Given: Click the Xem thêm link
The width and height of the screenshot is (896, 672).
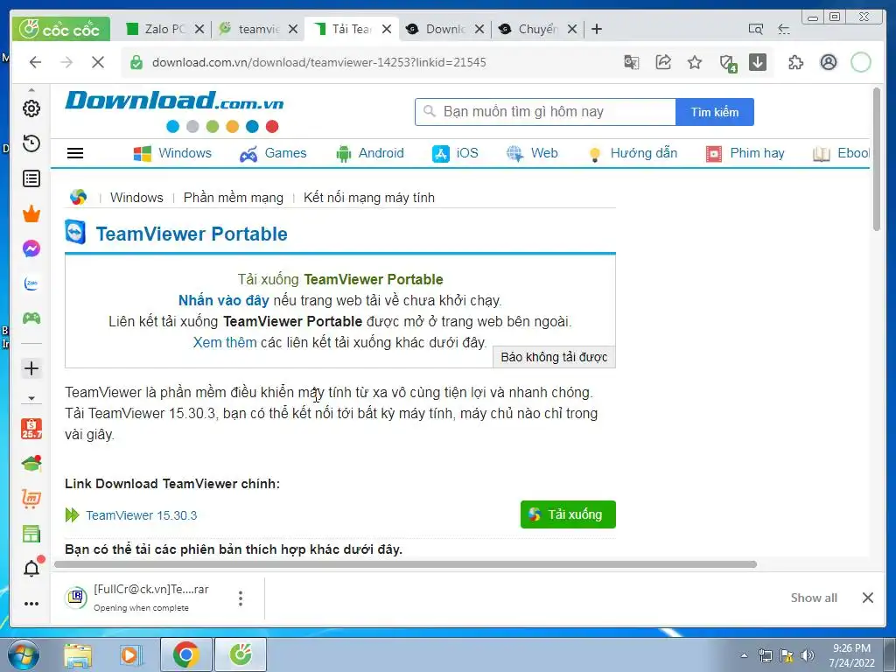Looking at the screenshot, I should click(225, 342).
